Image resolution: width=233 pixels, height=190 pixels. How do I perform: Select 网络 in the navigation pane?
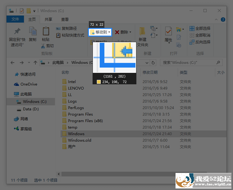pyautogui.click(x=21, y=119)
